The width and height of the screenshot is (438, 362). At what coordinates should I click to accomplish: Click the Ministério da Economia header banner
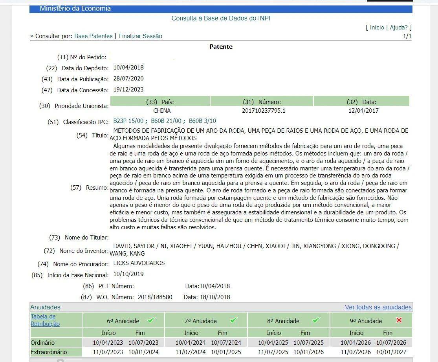(75, 9)
